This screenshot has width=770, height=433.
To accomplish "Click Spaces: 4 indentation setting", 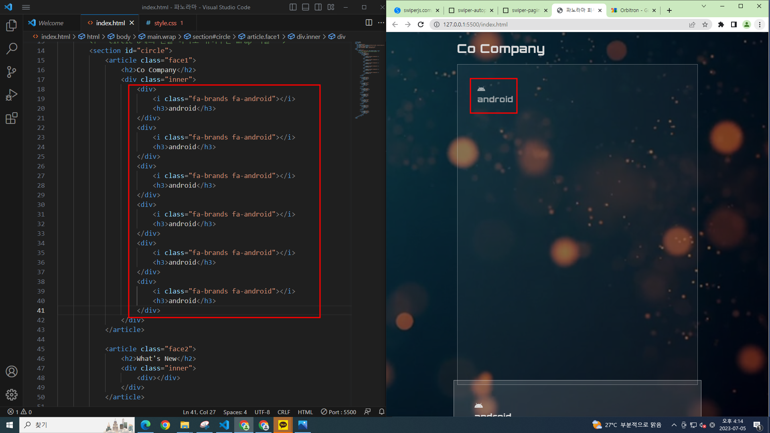I will click(x=235, y=412).
